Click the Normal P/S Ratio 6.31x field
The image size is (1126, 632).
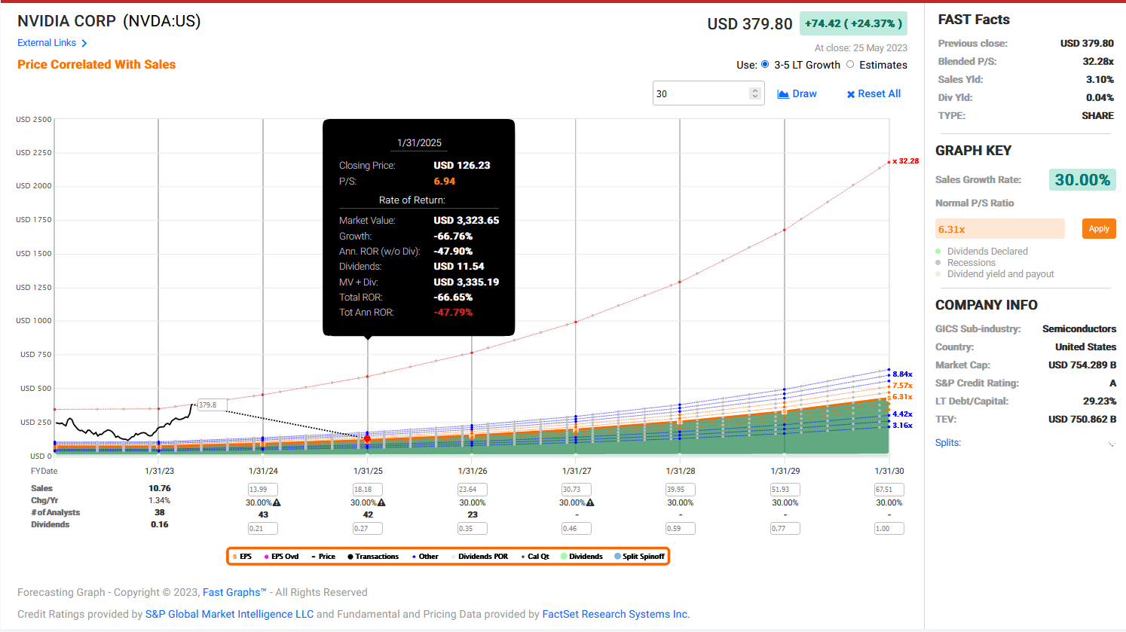(x=999, y=229)
